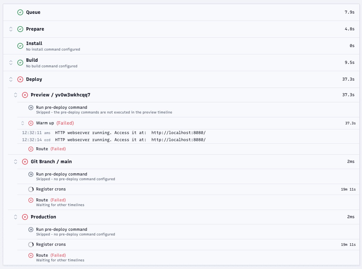The height and width of the screenshot is (269, 362).
Task: Click the skipped icon under Preview's pre-deploy command
Action: click(31, 108)
